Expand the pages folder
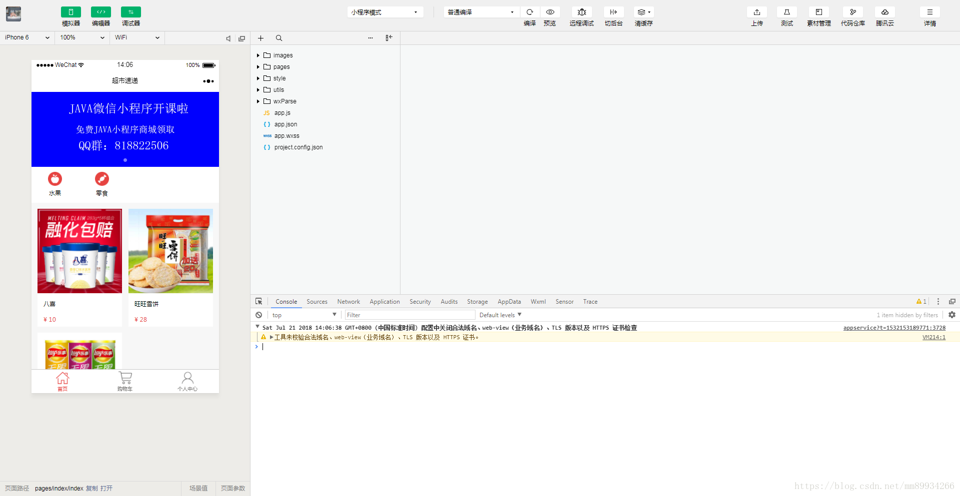The height and width of the screenshot is (496, 960). (x=281, y=67)
